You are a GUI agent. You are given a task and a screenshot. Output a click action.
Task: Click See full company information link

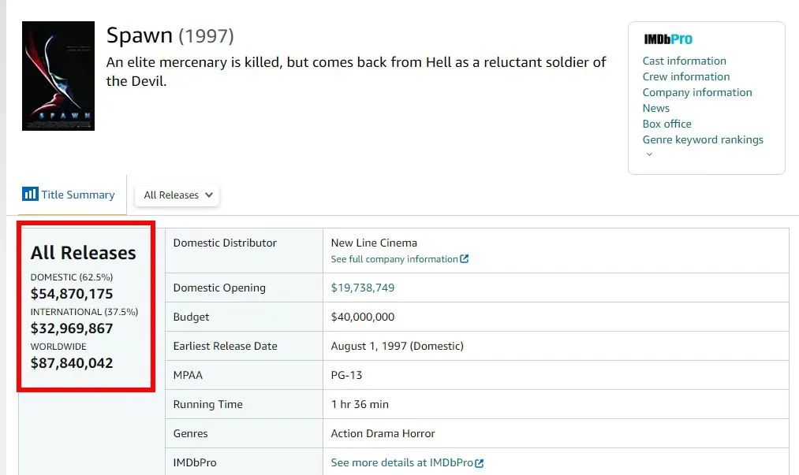[x=394, y=259]
